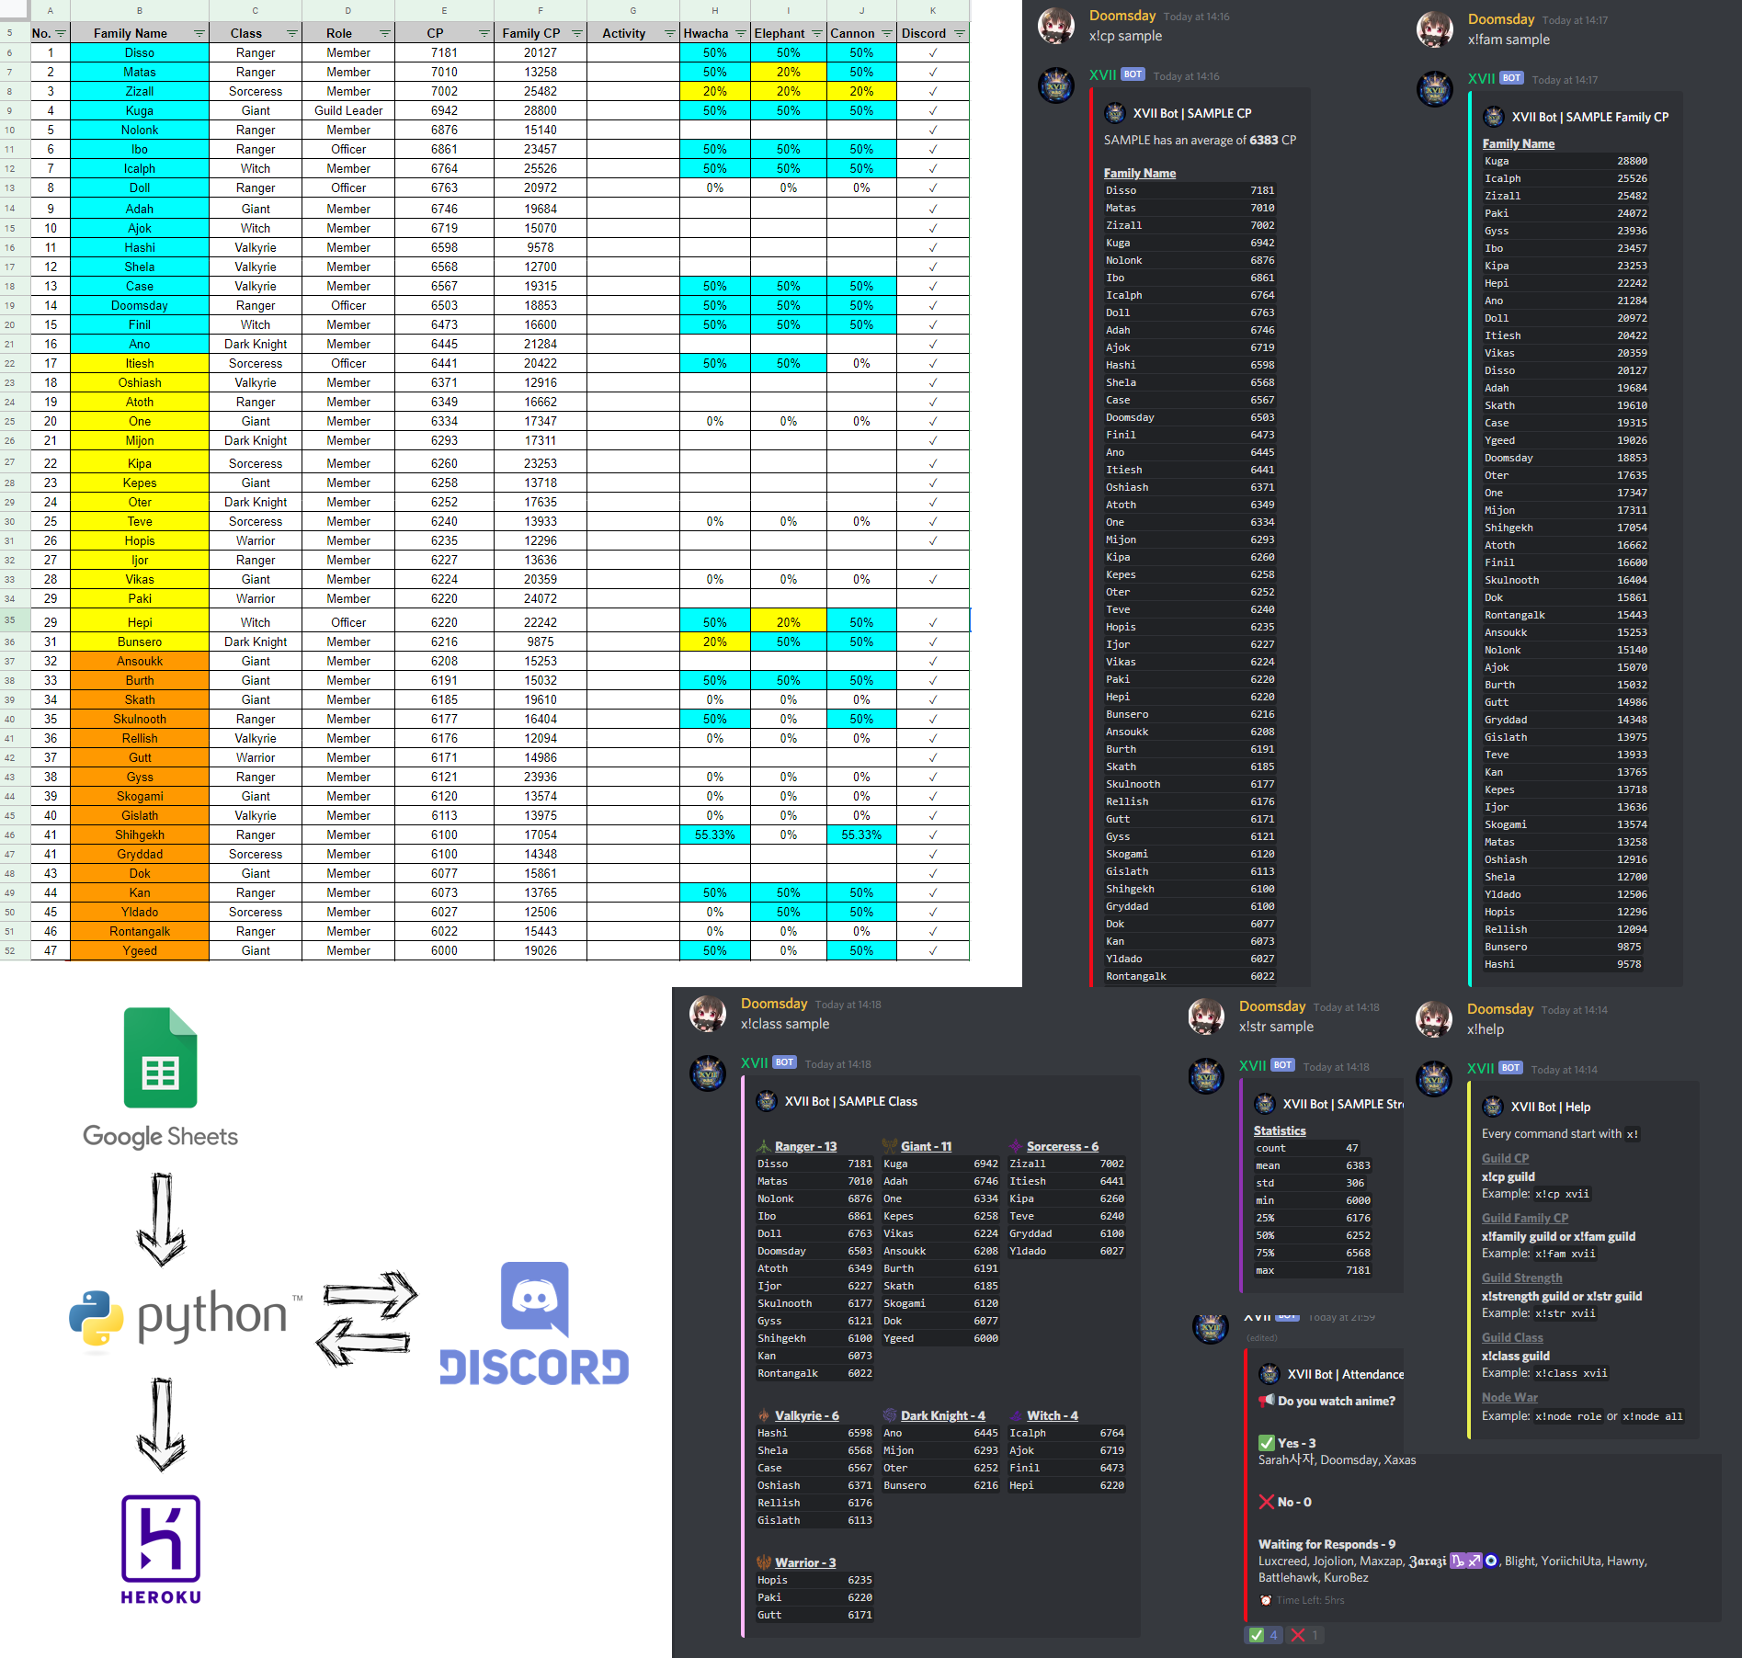Viewport: 1742px width, 1658px height.
Task: Click the XVII bot avatar above the Help embed
Action: [x=1434, y=1079]
